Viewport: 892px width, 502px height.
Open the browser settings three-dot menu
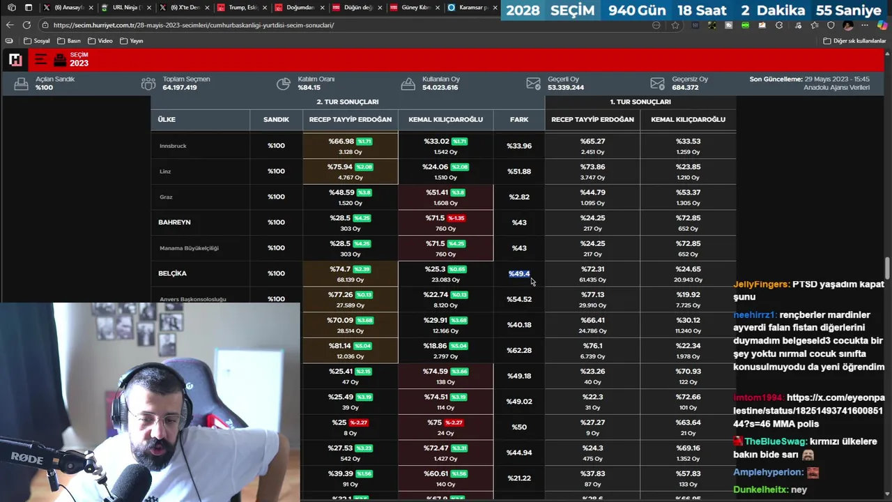(865, 25)
